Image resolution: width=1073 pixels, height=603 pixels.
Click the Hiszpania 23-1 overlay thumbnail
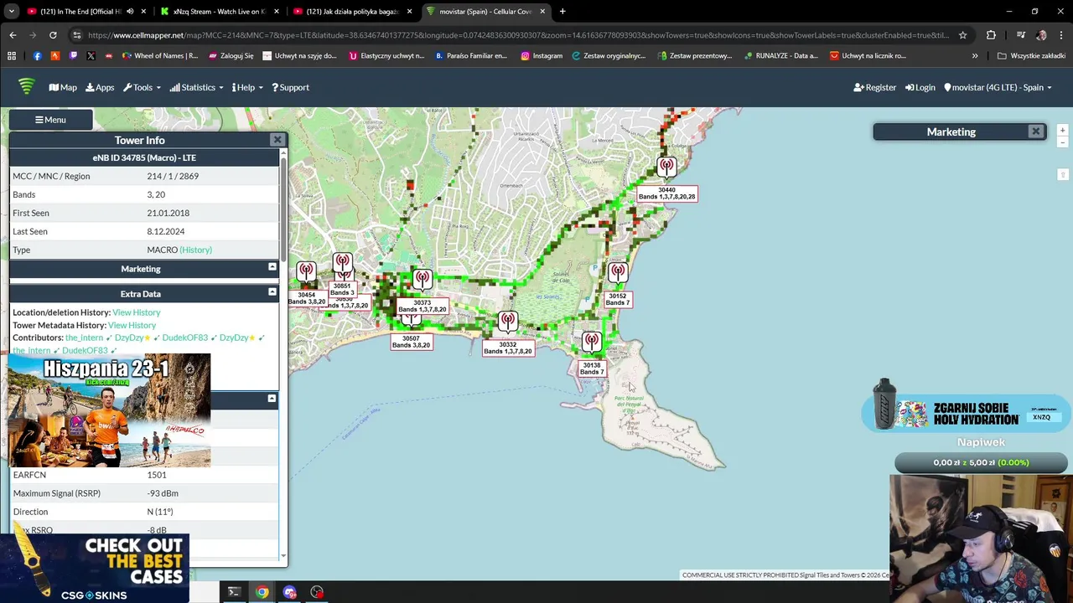click(x=109, y=410)
